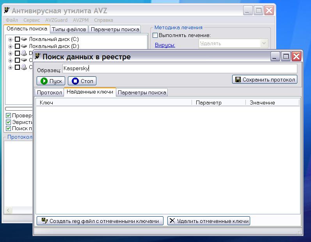The height and width of the screenshot is (242, 311).
Task: Click AVZ icon in Антивирусная утилита AVZ title bar
Action: pos(7,10)
